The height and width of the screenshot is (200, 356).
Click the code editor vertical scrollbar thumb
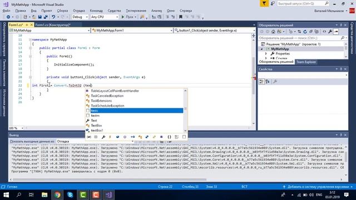tap(254, 76)
